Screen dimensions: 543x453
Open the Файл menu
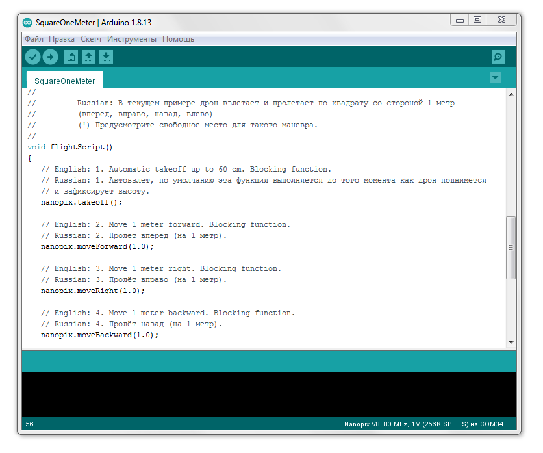[34, 39]
